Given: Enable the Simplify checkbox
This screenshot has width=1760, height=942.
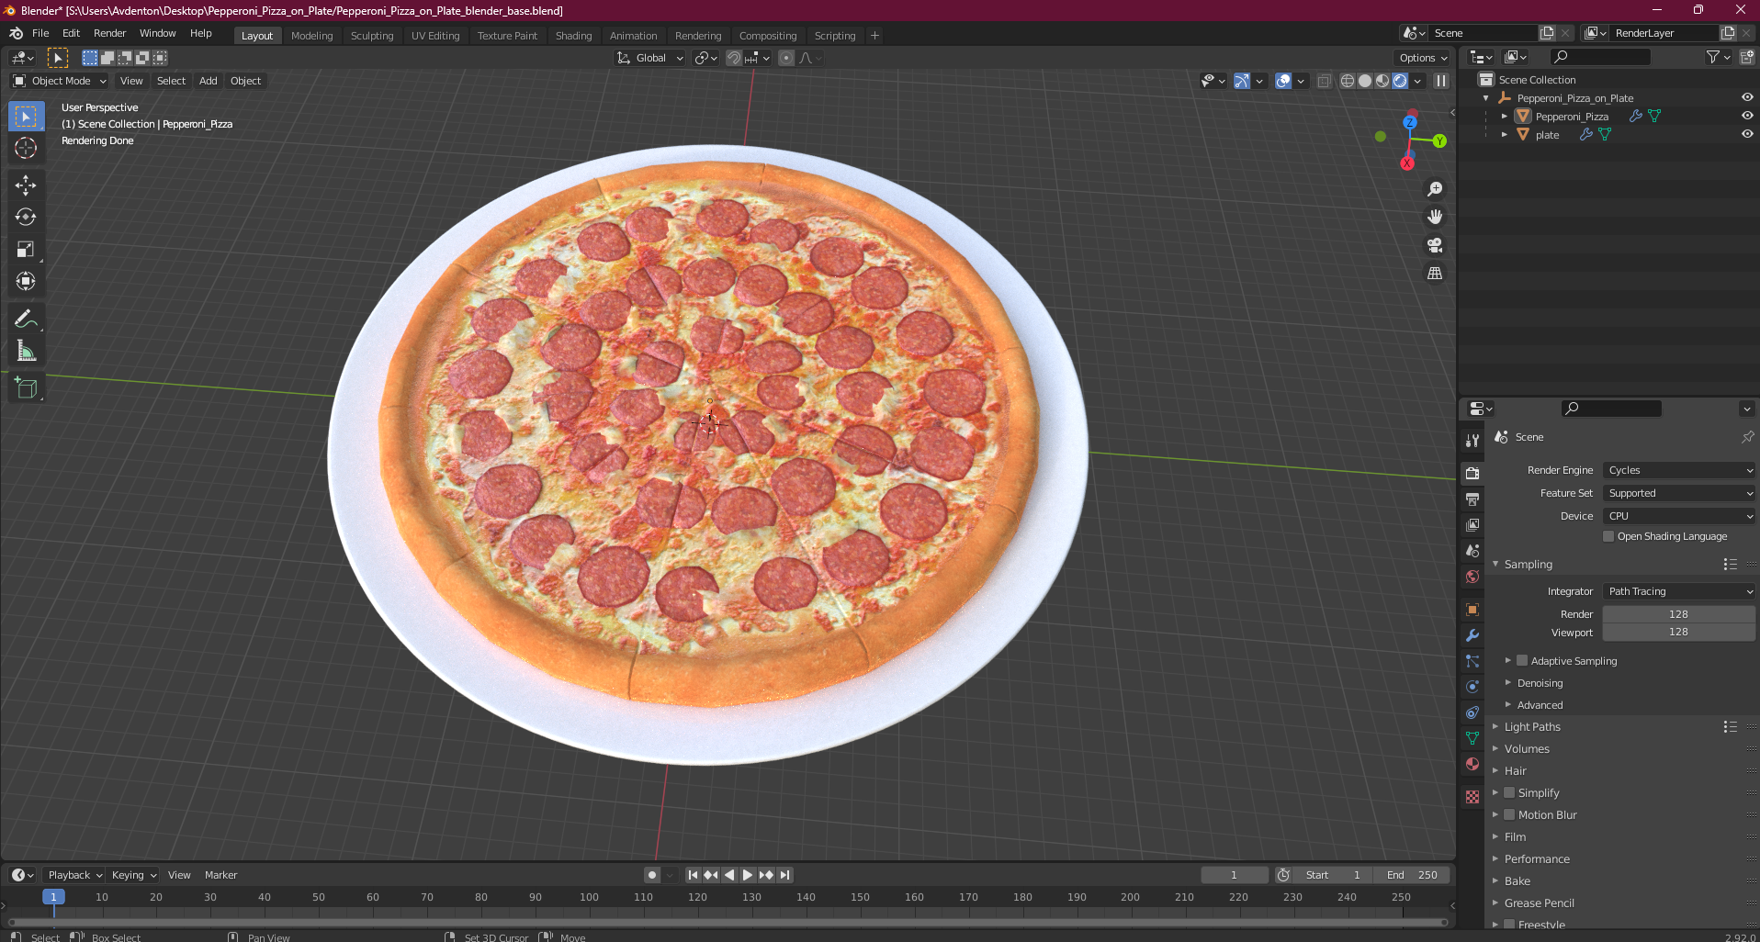Looking at the screenshot, I should click(1509, 792).
